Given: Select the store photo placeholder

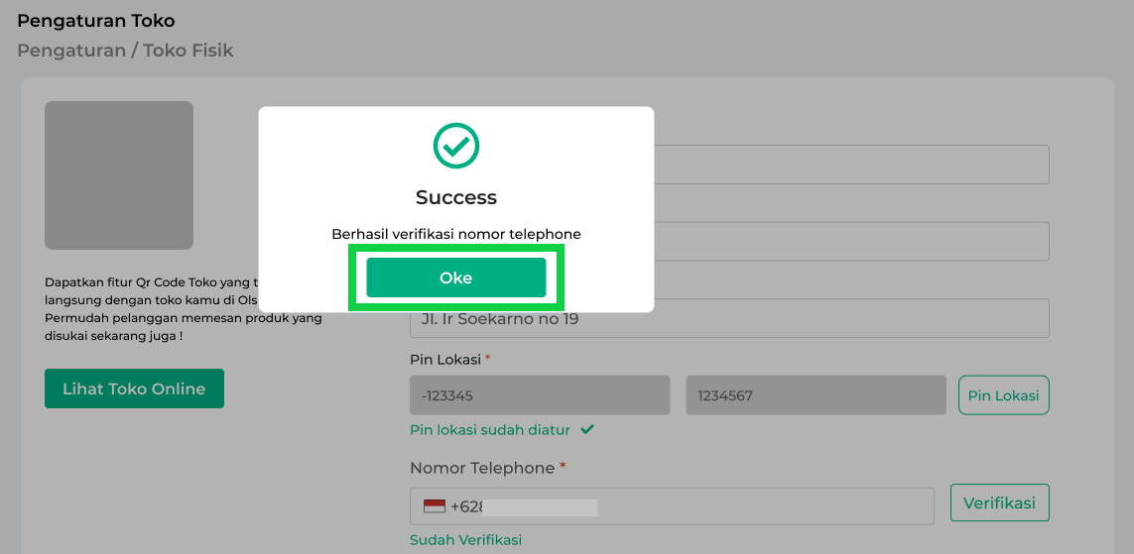Looking at the screenshot, I should click(119, 175).
